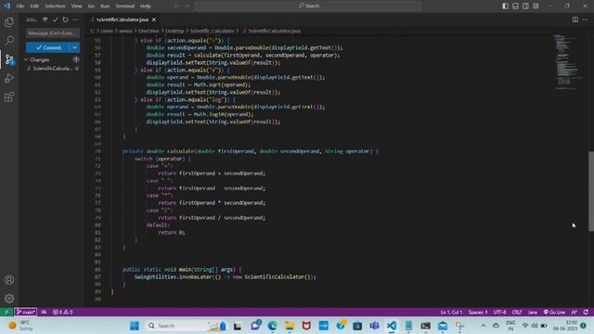
Task: Click errors and warnings indicator in status bar
Action: (x=63, y=312)
